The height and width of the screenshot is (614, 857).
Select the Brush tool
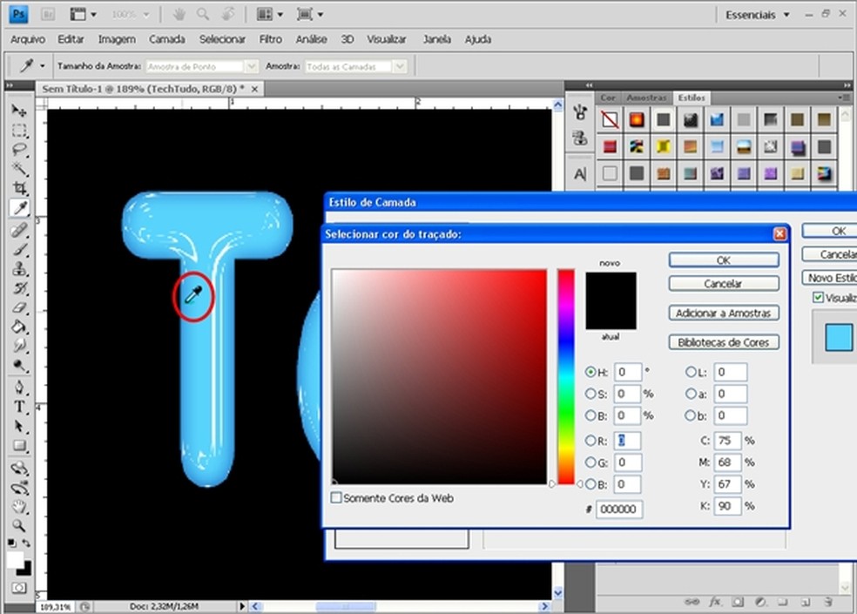coord(19,250)
